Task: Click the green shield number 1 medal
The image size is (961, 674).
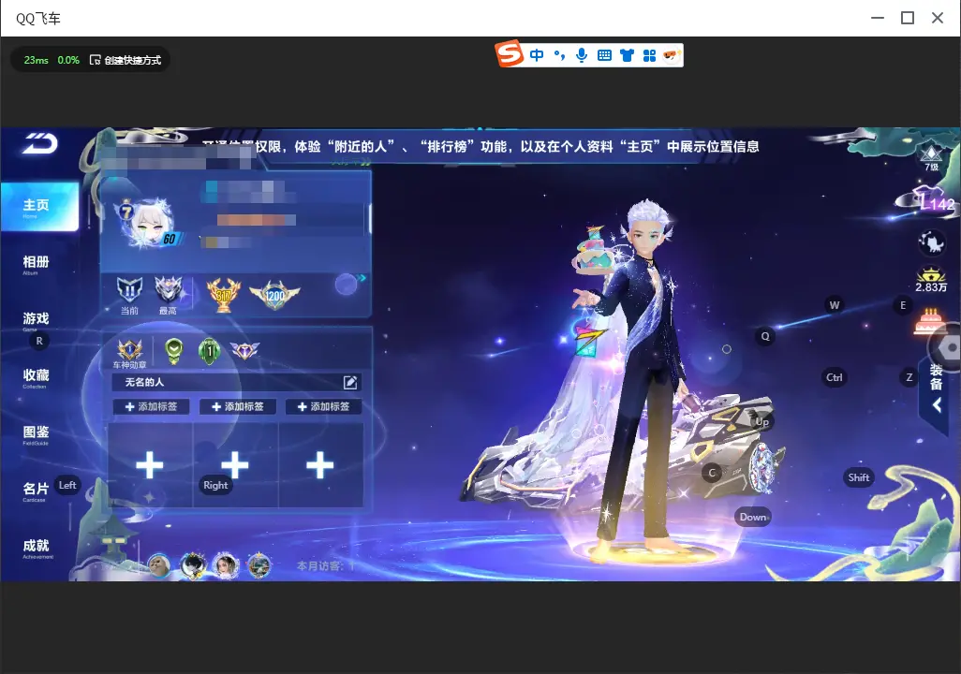Action: 209,350
